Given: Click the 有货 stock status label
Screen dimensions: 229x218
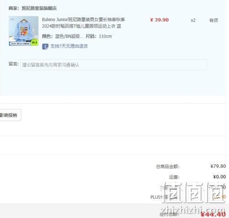Looking at the screenshot, I should [x=213, y=20].
